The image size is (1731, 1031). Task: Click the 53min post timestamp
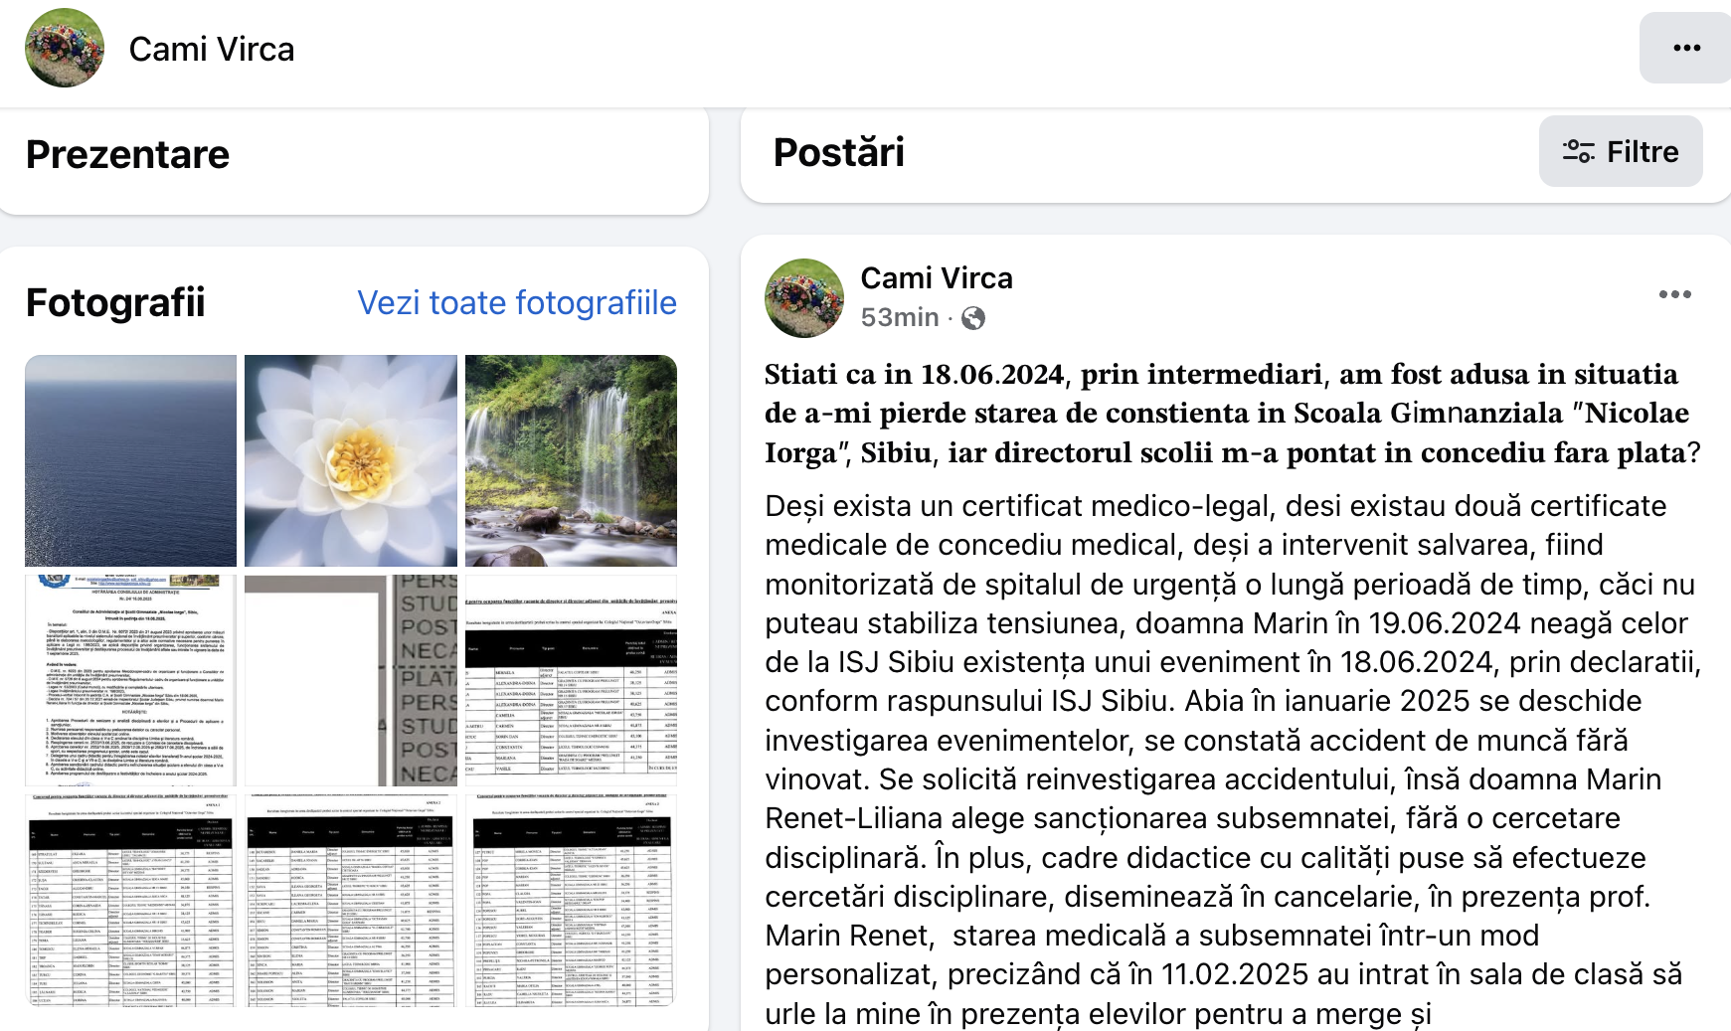point(900,317)
